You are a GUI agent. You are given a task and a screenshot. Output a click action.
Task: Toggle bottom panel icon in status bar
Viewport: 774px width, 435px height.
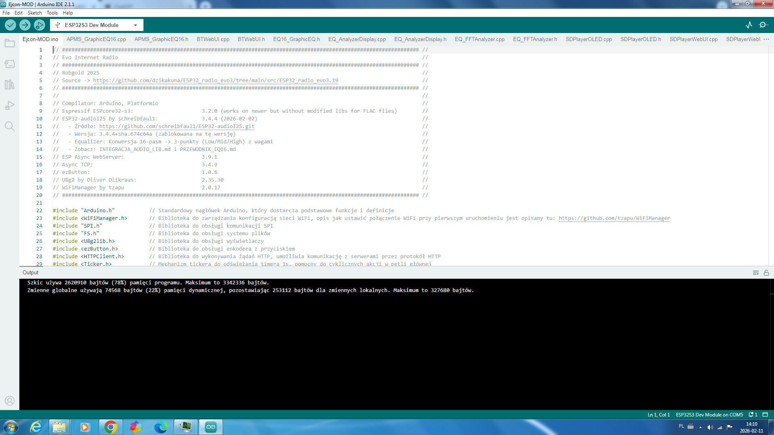(x=765, y=414)
